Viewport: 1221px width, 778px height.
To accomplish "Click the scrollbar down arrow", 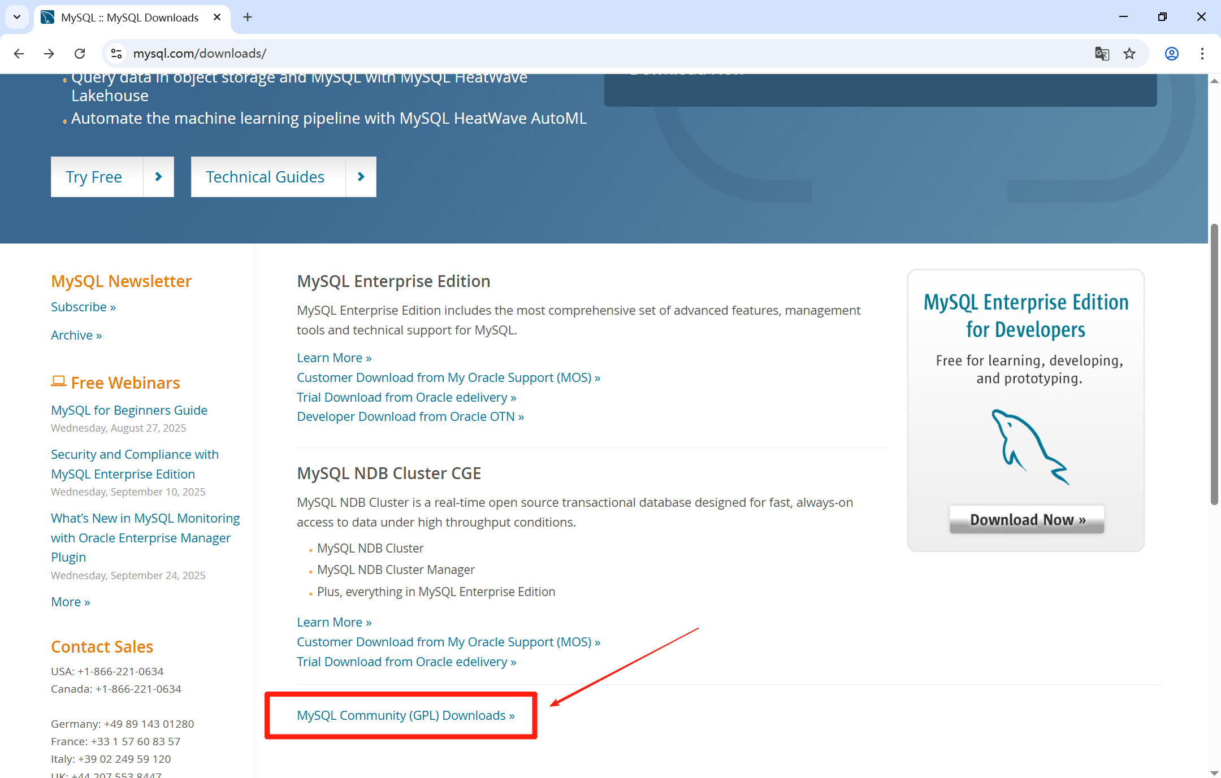I will coord(1214,772).
